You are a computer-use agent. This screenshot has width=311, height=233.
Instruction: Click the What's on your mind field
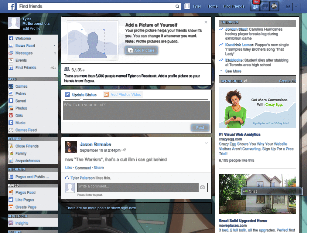coord(136,110)
